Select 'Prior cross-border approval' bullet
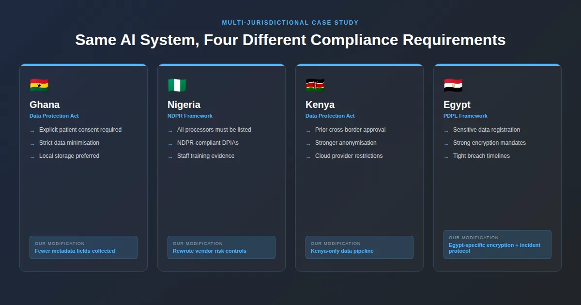The image size is (581, 305). (x=351, y=130)
